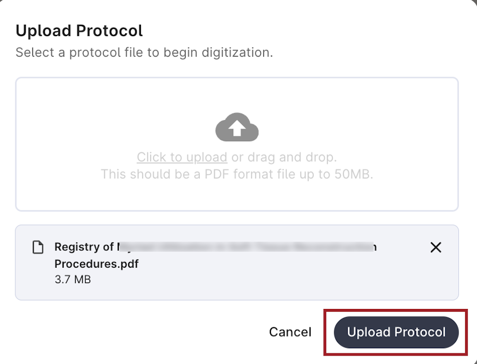Click the uploaded file card background
Screen dimensions: 477x364
(237, 262)
